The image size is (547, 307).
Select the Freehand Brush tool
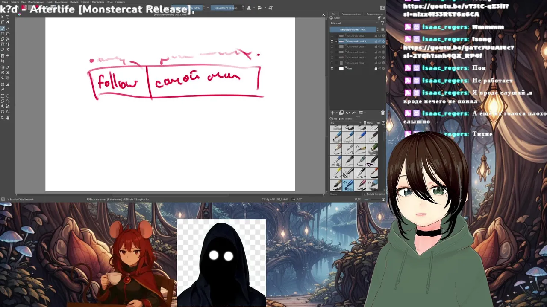point(3,28)
